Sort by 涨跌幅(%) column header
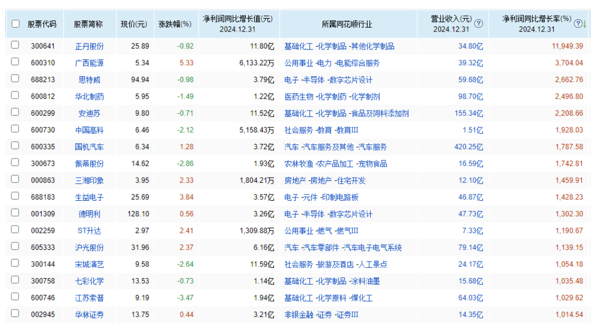This screenshot has height=335, width=600. pos(175,24)
